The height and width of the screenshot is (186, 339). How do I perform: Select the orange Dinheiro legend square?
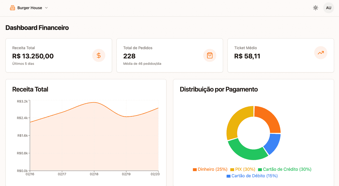(x=194, y=169)
